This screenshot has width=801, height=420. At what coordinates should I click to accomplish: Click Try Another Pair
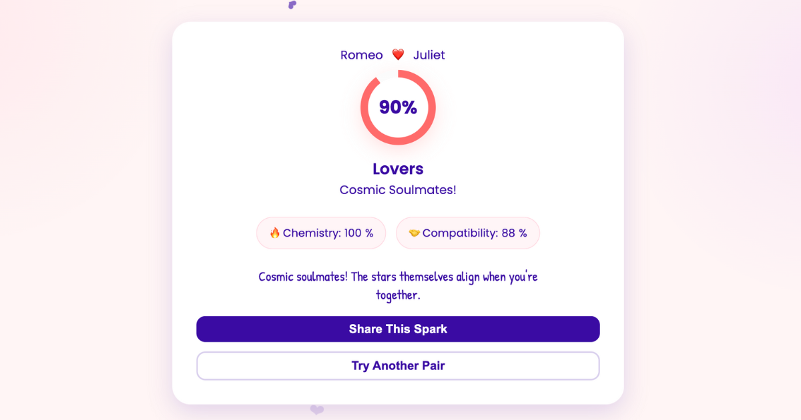tap(398, 365)
